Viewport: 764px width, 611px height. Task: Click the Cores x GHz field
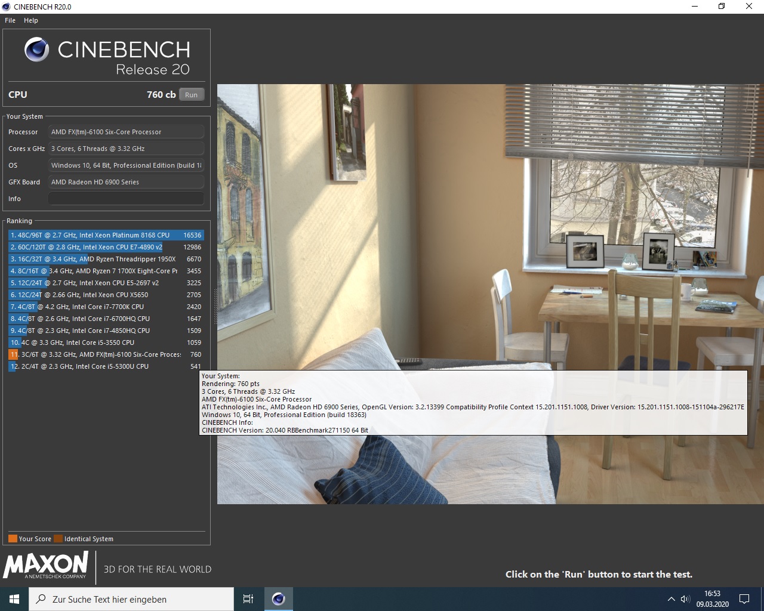(126, 149)
